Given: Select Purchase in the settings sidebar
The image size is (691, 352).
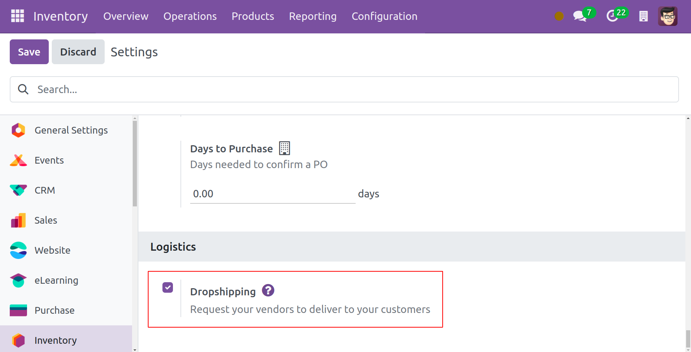Looking at the screenshot, I should coord(54,310).
